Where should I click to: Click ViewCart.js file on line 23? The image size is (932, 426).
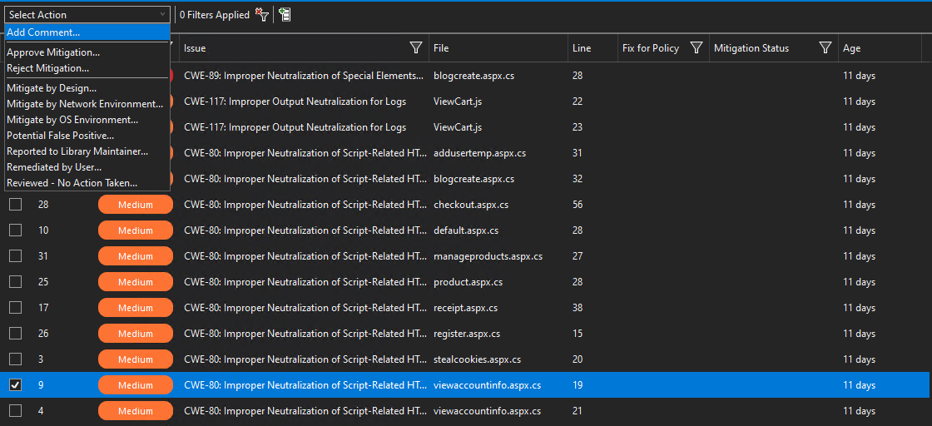tap(458, 127)
